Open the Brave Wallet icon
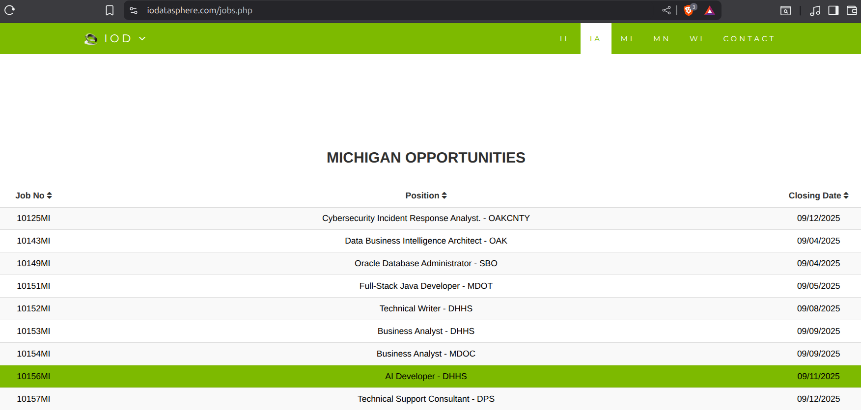Viewport: 861px width, 414px height. (x=852, y=10)
